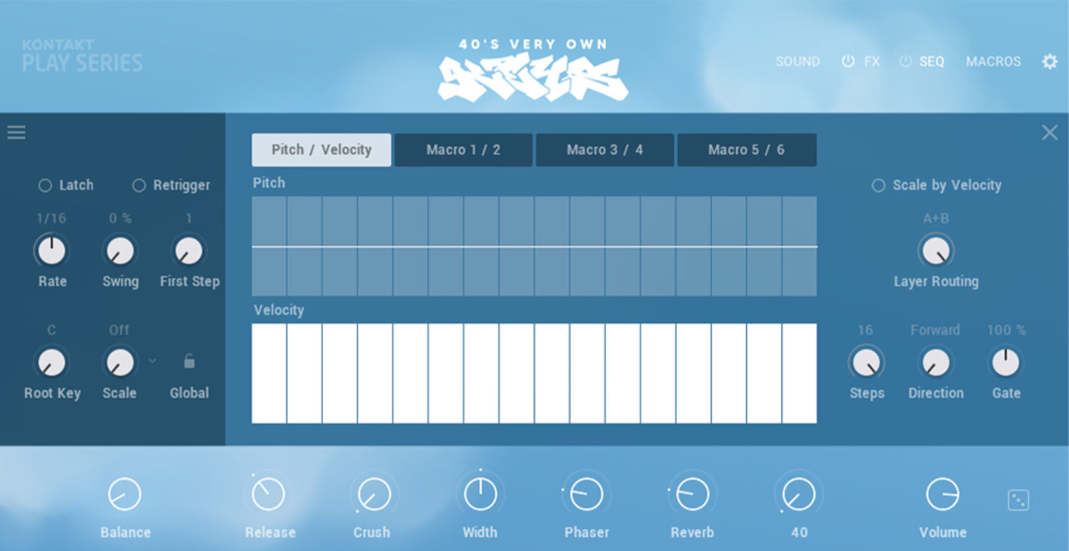Adjust the Gate percentage knob
Image resolution: width=1069 pixels, height=551 pixels.
[x=1005, y=362]
